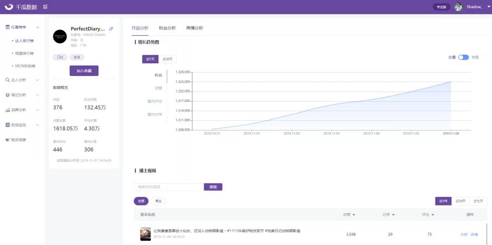The height and width of the screenshot is (245, 492).
Task: Click the 投放监控 monitor icon
Action: coord(8,125)
